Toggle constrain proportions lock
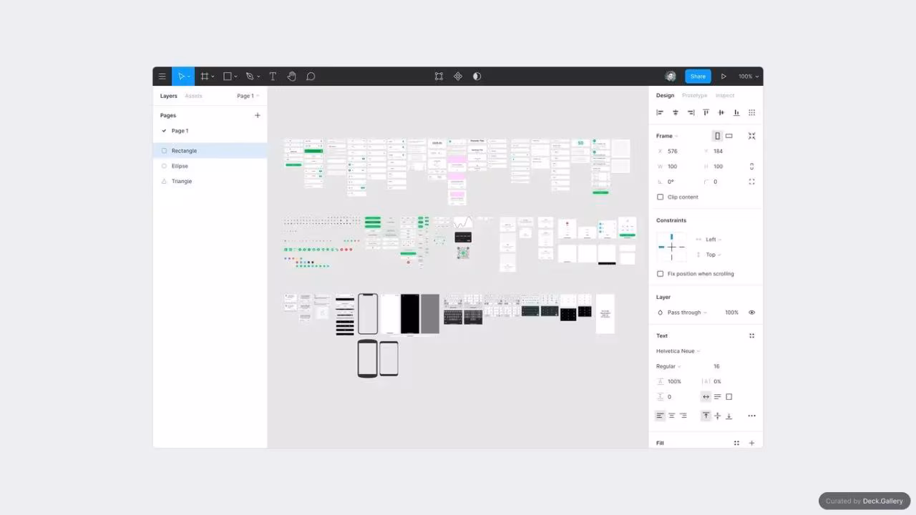Screen dimensions: 916x515 coord(751,166)
